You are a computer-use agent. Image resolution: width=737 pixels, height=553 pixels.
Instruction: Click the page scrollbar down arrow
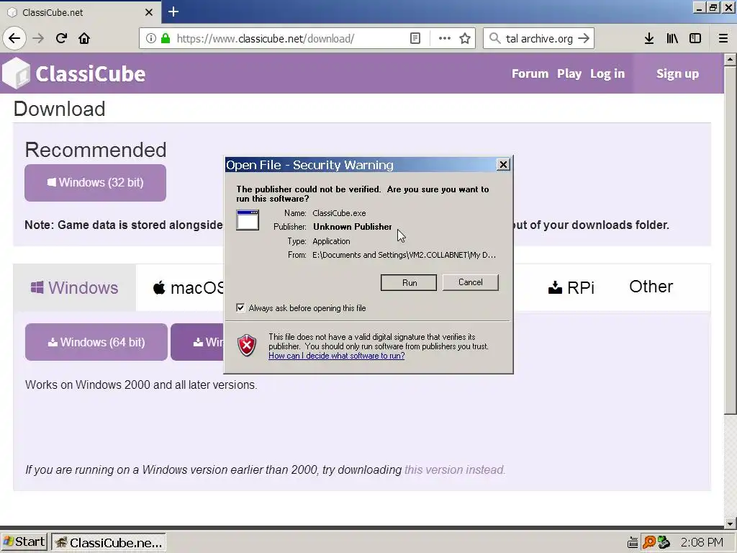point(730,523)
